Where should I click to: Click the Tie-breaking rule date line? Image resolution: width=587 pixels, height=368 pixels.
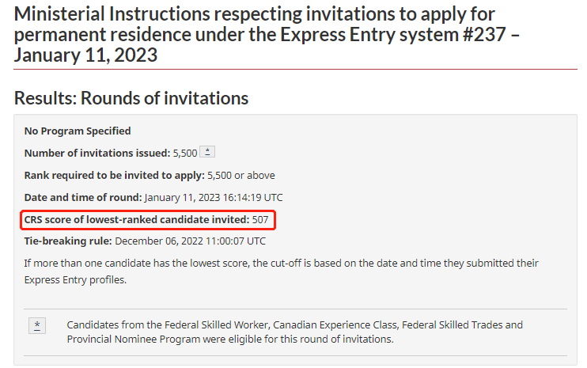click(145, 241)
